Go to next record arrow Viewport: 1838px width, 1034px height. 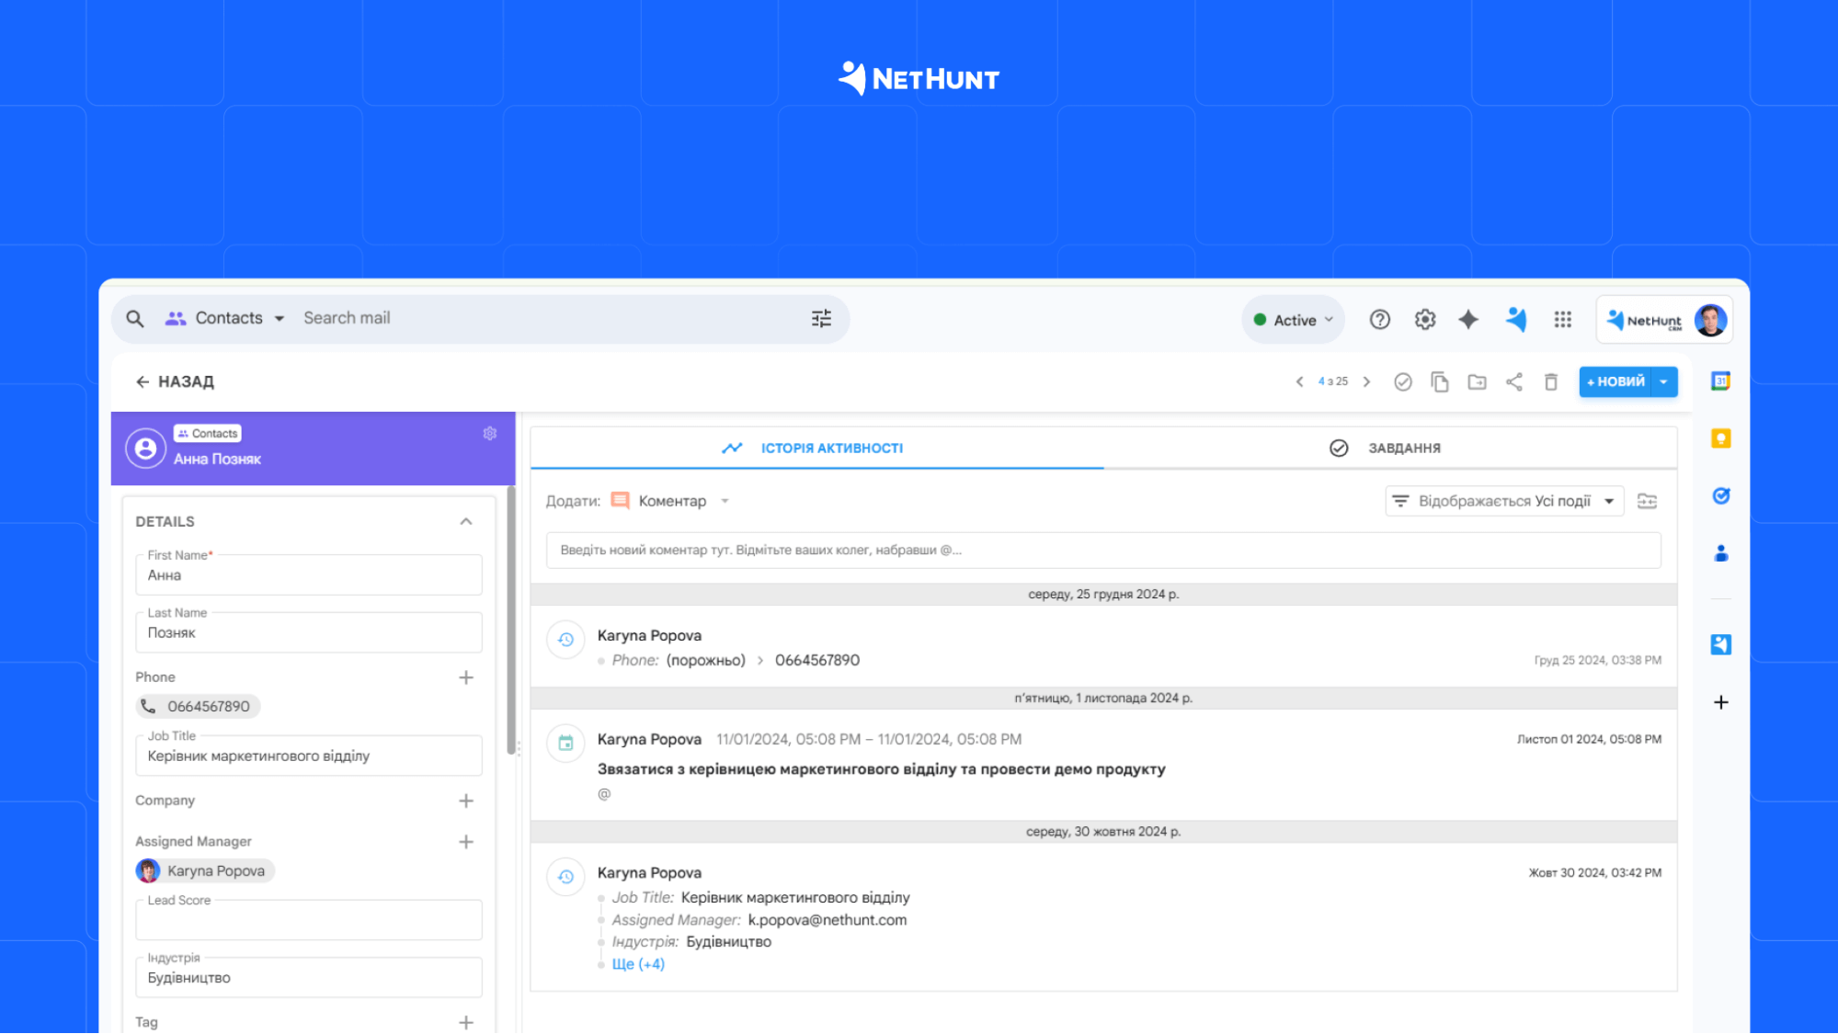1366,382
